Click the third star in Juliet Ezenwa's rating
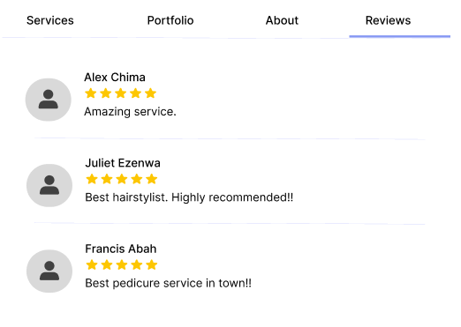Image resolution: width=461 pixels, height=327 pixels. [x=122, y=179]
